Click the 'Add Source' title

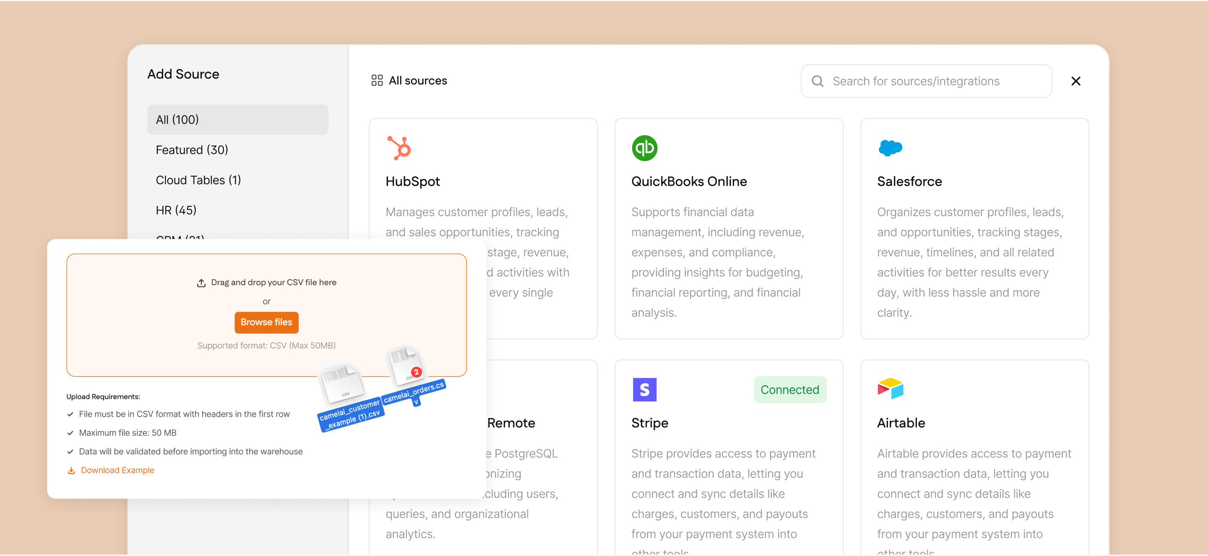183,74
